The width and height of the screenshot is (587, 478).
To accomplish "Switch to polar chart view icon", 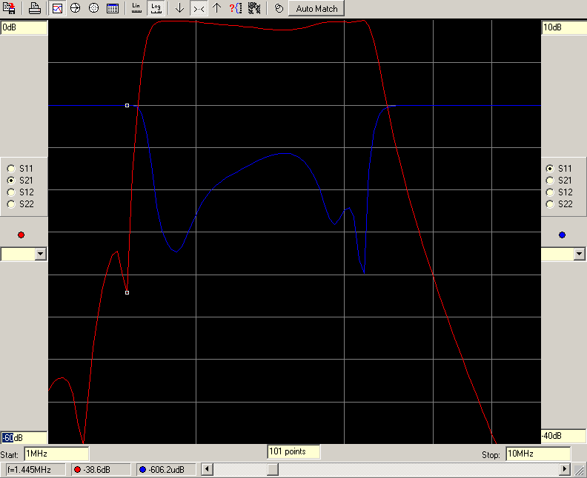I will [x=93, y=8].
